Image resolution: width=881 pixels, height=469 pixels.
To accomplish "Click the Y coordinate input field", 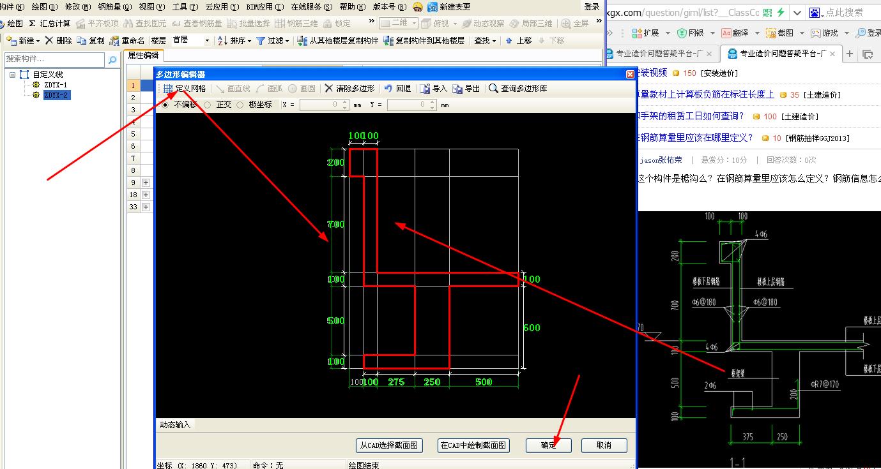I will 411,105.
